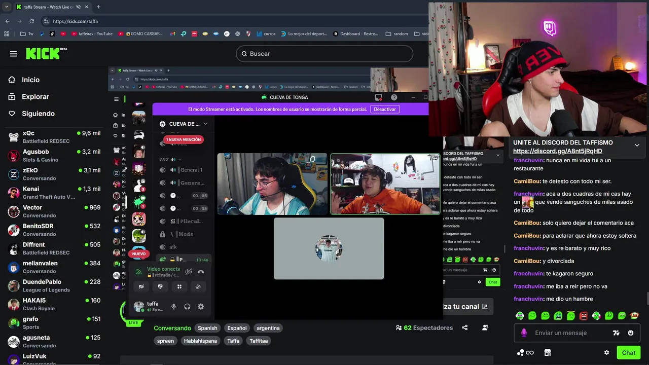The width and height of the screenshot is (649, 365).
Task: Click the share stream icon
Action: pyautogui.click(x=465, y=328)
